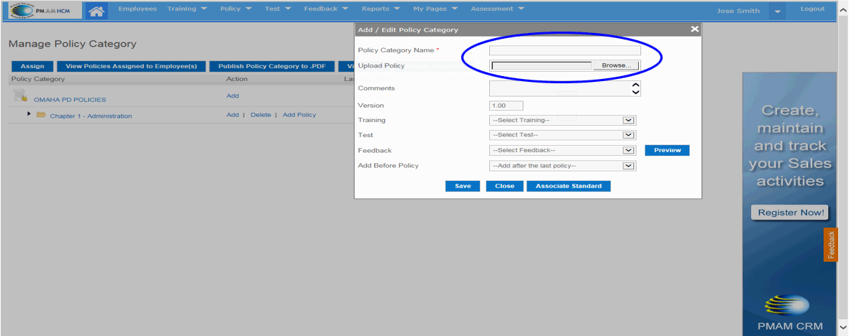Click the Save button
849x336 pixels.
[463, 186]
